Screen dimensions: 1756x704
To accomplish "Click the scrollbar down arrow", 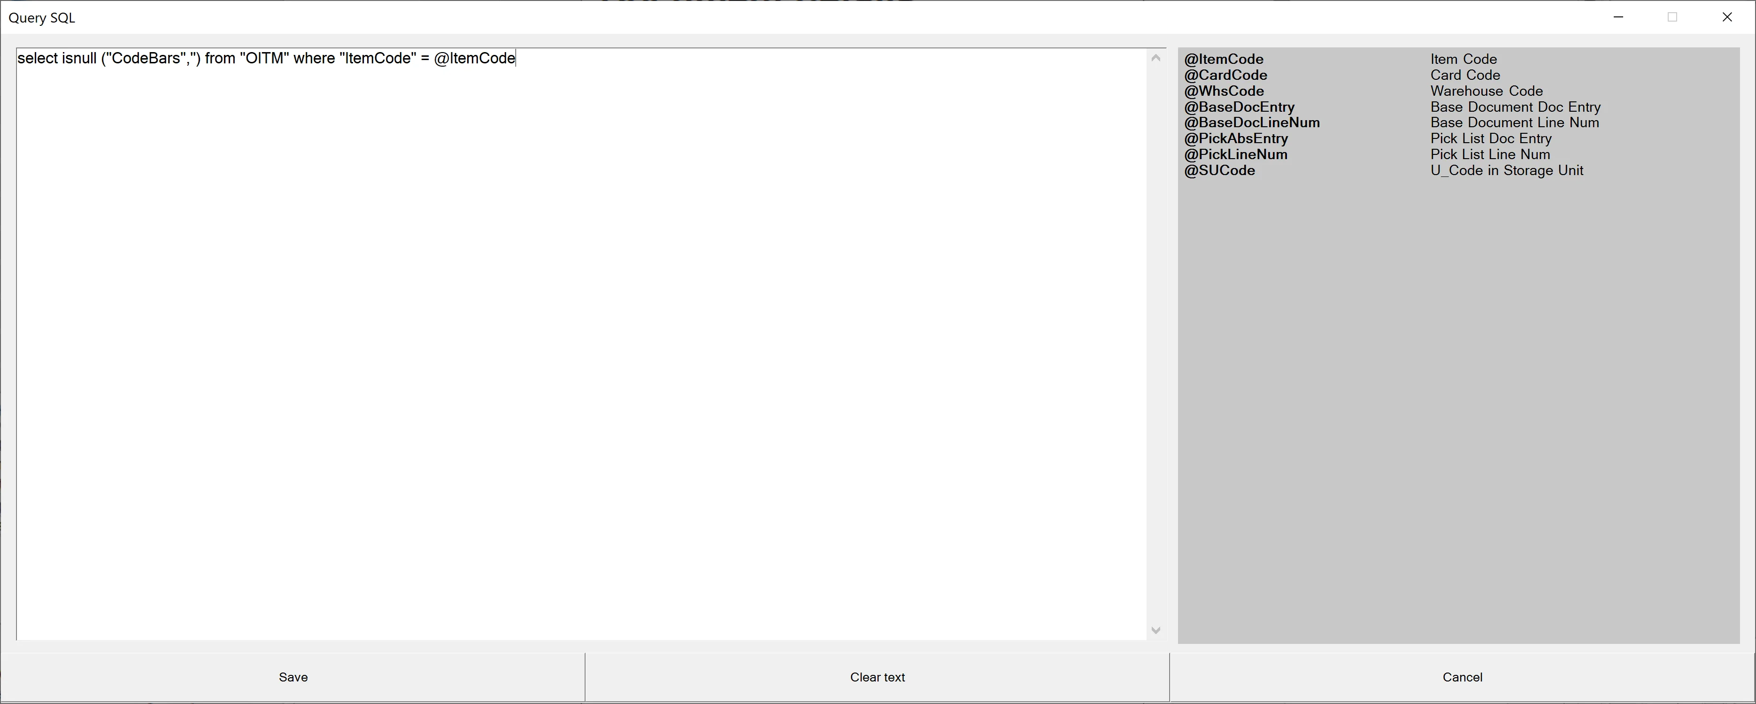I will [1155, 630].
